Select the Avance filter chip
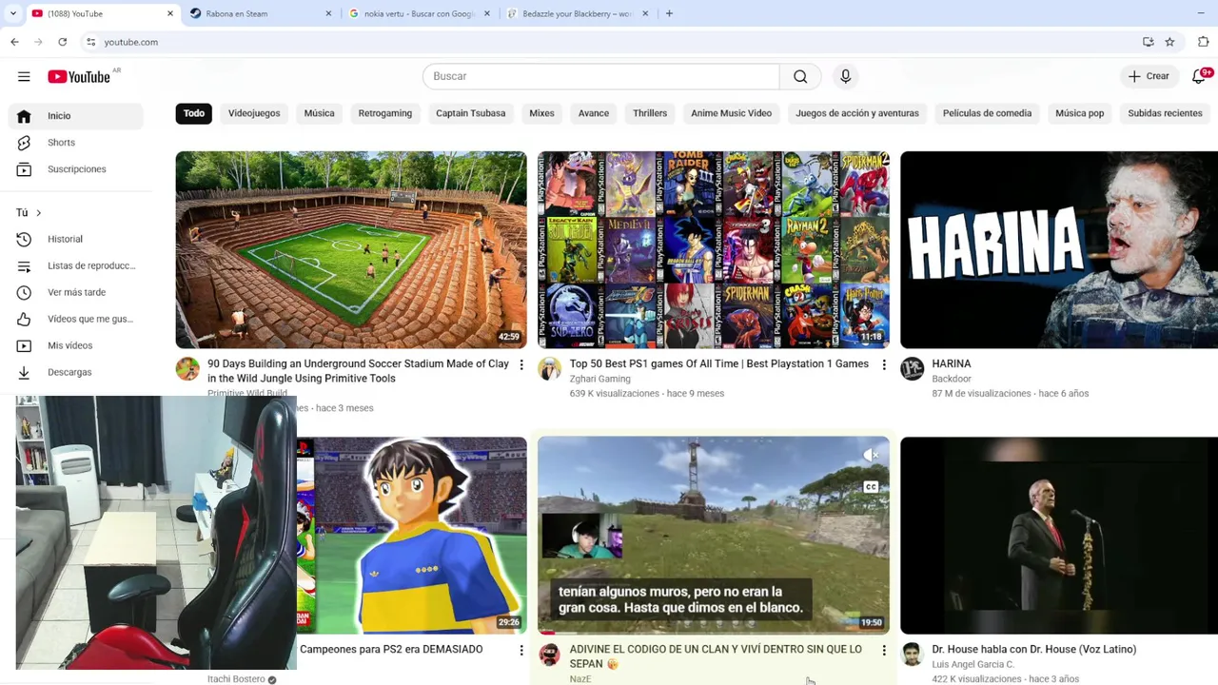1218x685 pixels. click(594, 113)
